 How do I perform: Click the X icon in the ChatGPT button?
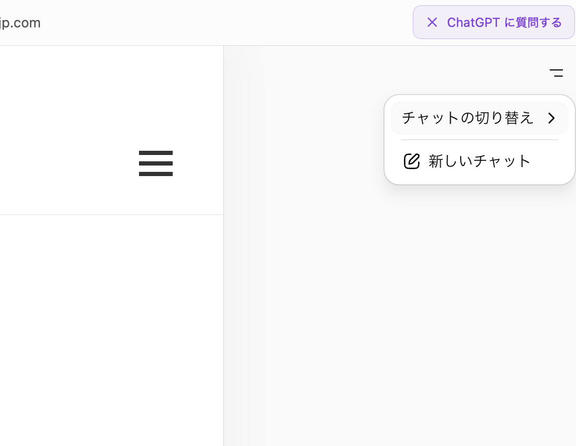click(432, 22)
